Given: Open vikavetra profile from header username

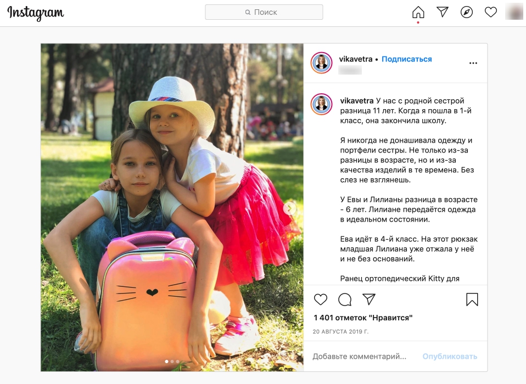Looking at the screenshot, I should click(x=356, y=59).
